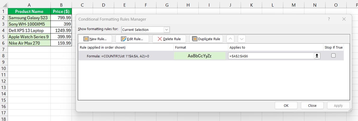Select the 1249.99 price cell

pos(61,30)
